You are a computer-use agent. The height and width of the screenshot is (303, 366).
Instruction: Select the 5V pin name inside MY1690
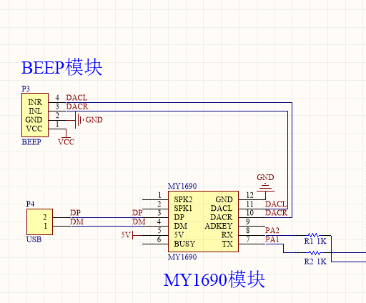pyautogui.click(x=179, y=235)
